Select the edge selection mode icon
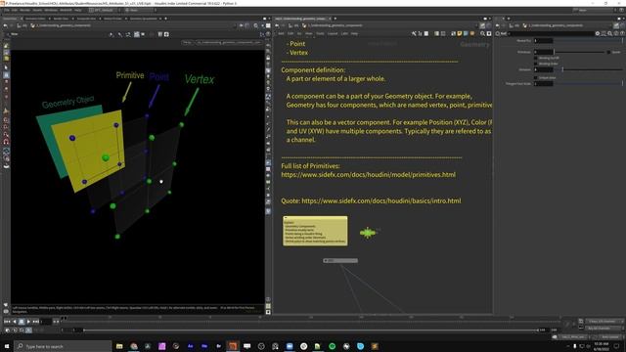The height and width of the screenshot is (352, 626). point(119,34)
